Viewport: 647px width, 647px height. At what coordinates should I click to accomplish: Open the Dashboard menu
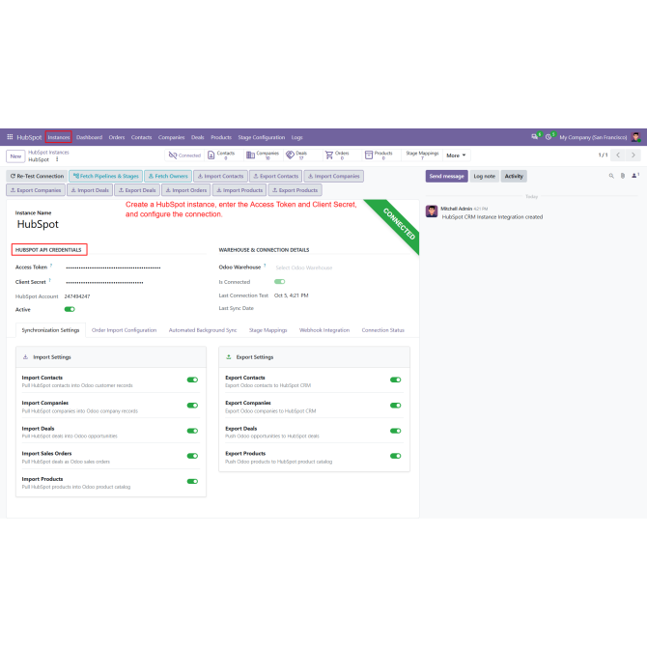pos(89,137)
